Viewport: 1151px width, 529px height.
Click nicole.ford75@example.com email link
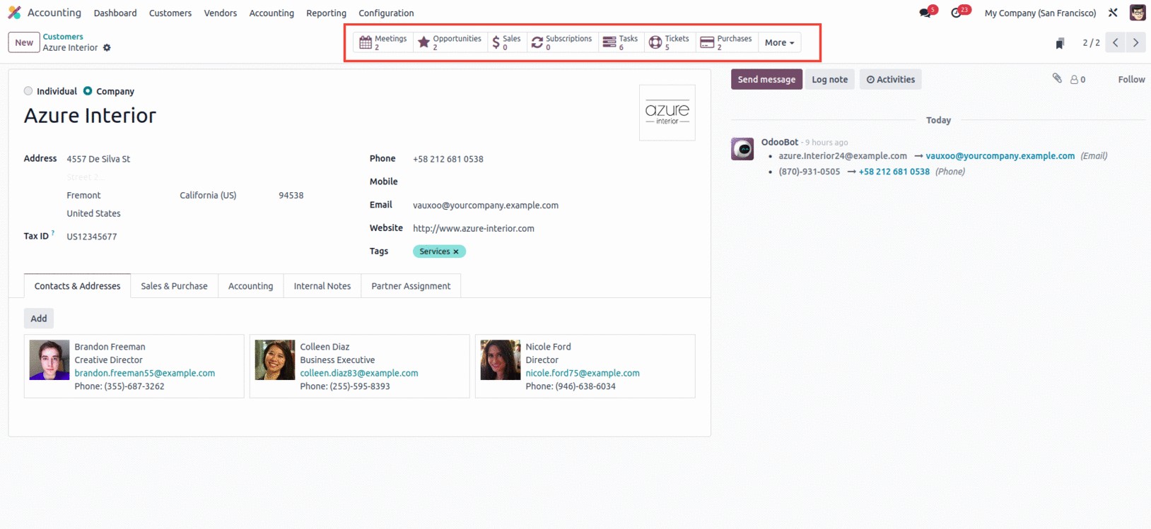click(x=583, y=373)
